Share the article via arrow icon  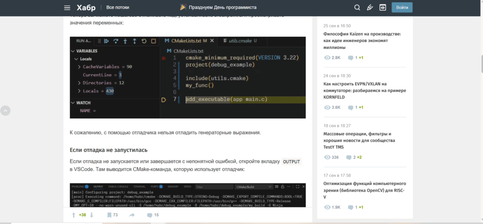[132, 215]
